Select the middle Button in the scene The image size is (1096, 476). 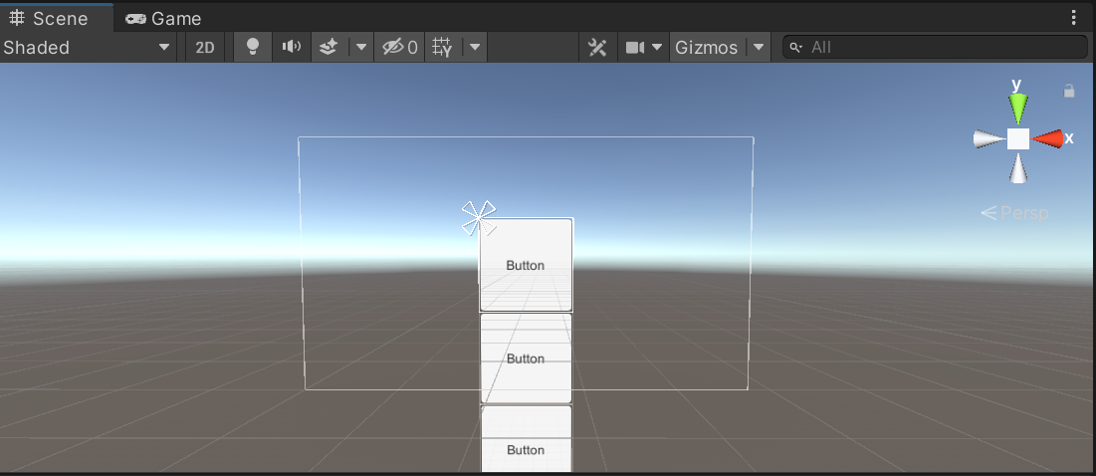[526, 357]
